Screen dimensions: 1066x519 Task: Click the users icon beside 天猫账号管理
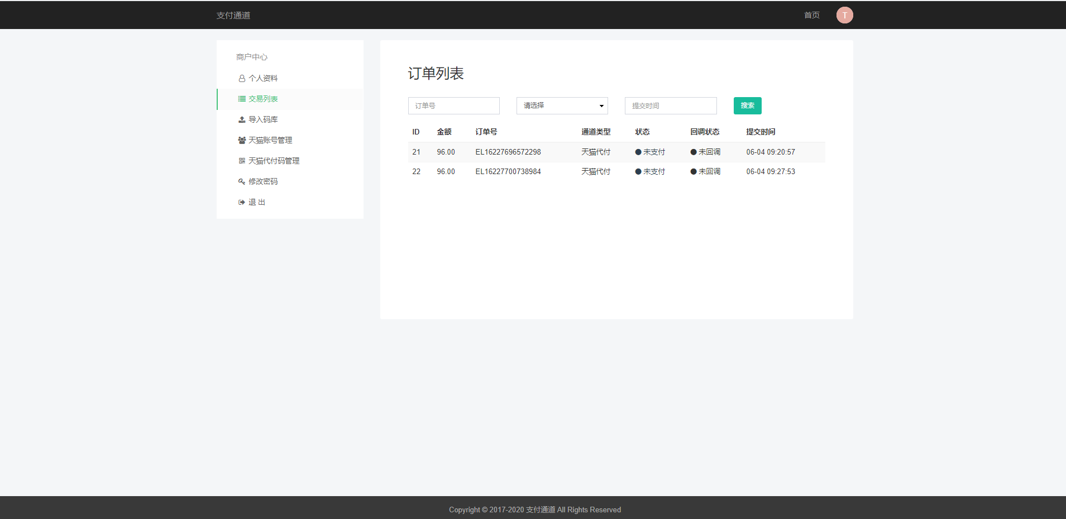tap(242, 140)
